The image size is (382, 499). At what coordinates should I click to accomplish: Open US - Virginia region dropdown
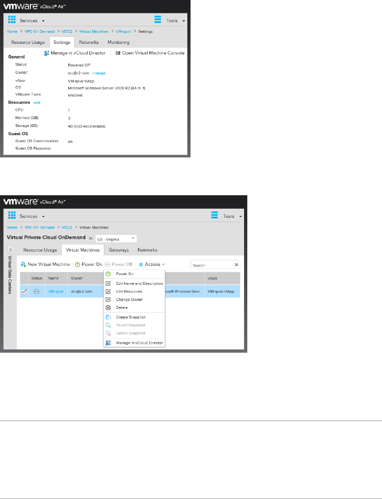(116, 239)
